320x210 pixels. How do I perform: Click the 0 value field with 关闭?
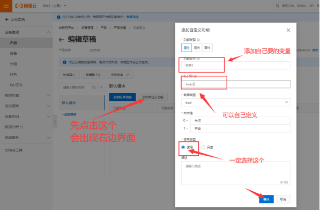[x=240, y=121]
